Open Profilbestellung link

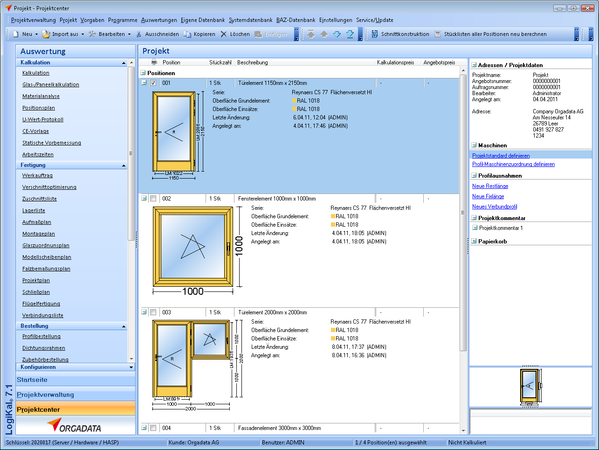(x=41, y=336)
